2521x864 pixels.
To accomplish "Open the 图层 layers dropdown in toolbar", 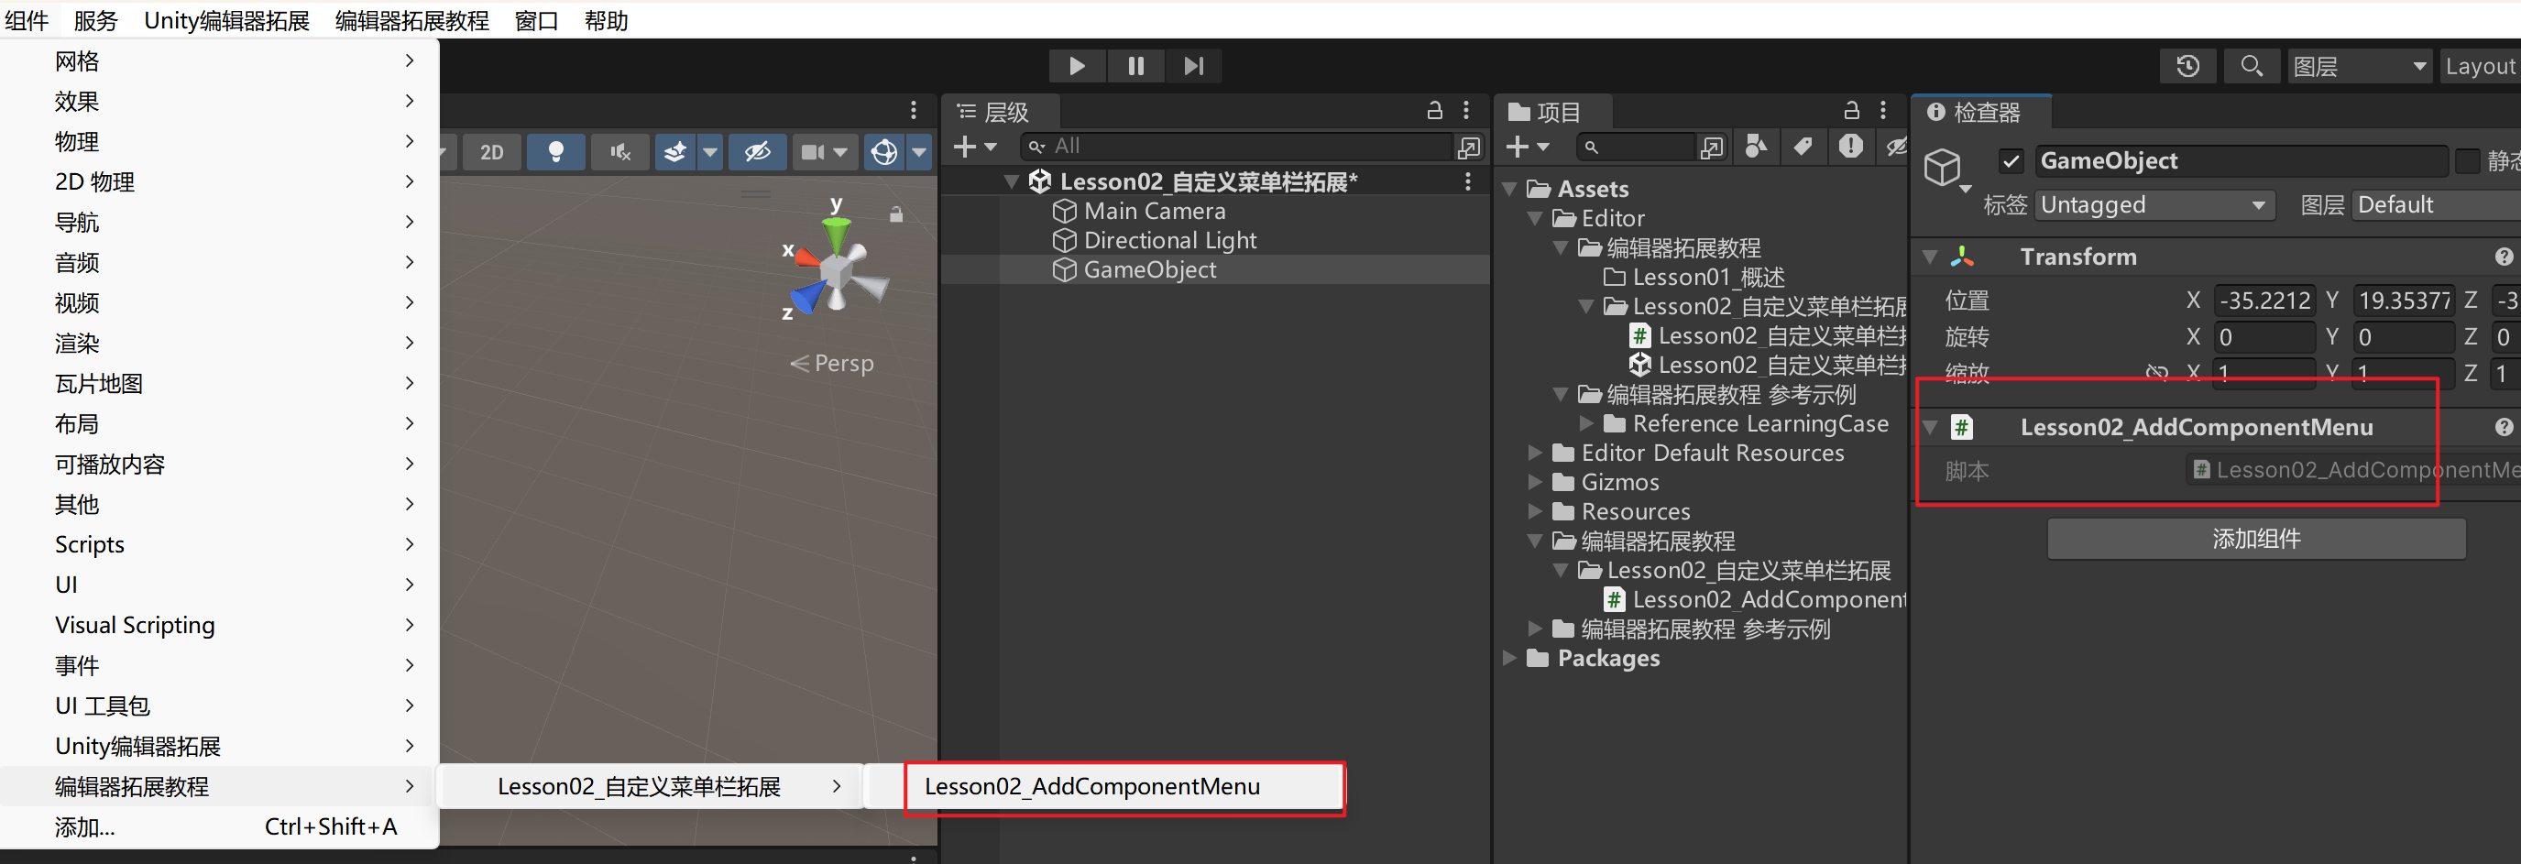I will tap(2359, 66).
